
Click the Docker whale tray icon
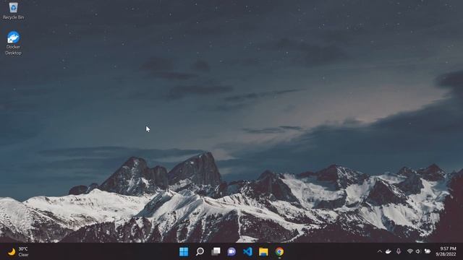point(388,251)
